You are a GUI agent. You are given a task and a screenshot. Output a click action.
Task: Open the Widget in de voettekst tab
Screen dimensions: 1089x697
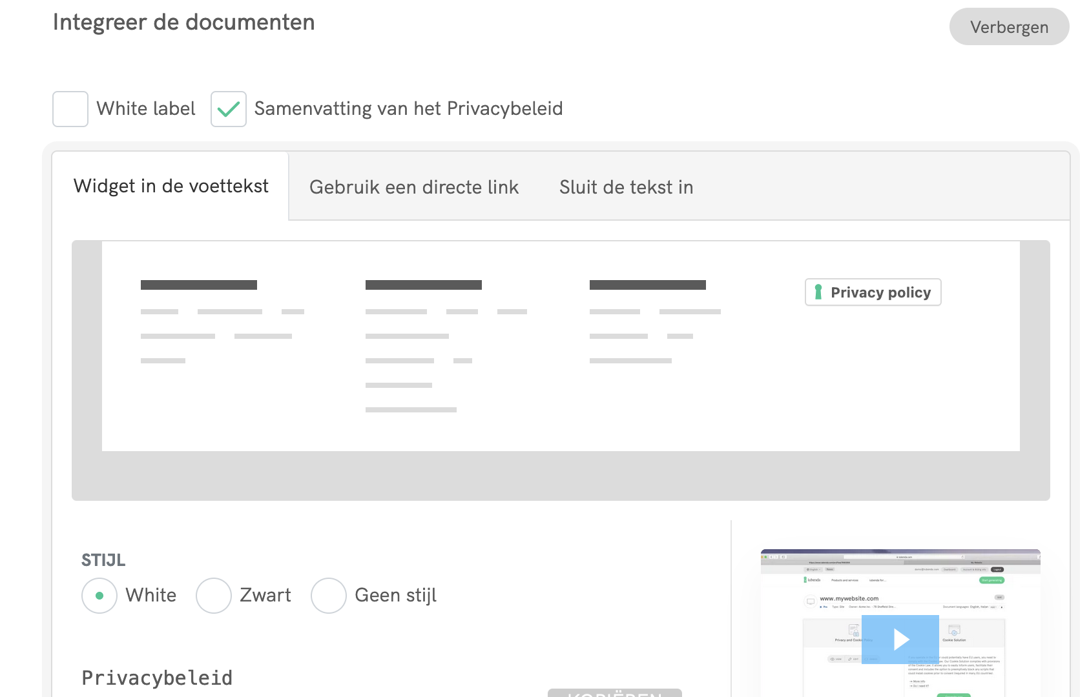pos(171,187)
